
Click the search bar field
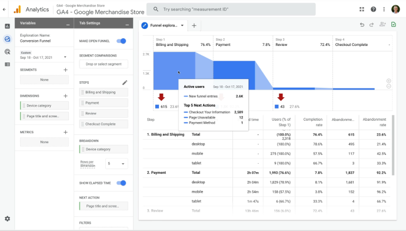coord(231,9)
